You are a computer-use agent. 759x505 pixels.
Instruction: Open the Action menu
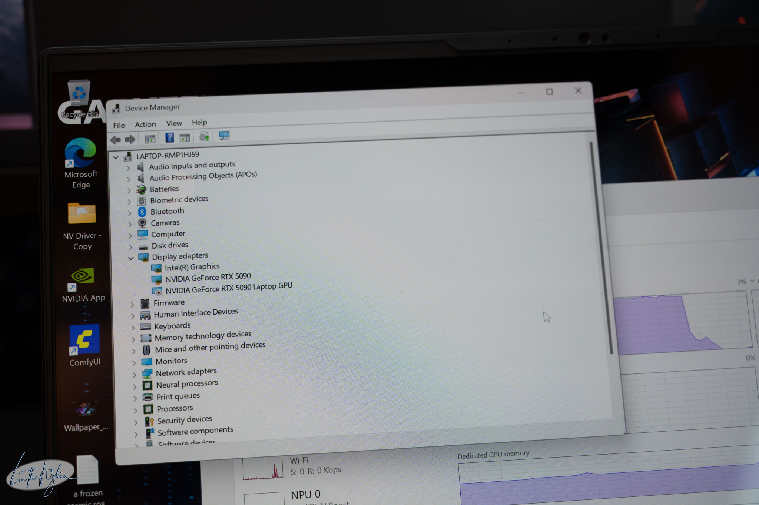click(145, 124)
